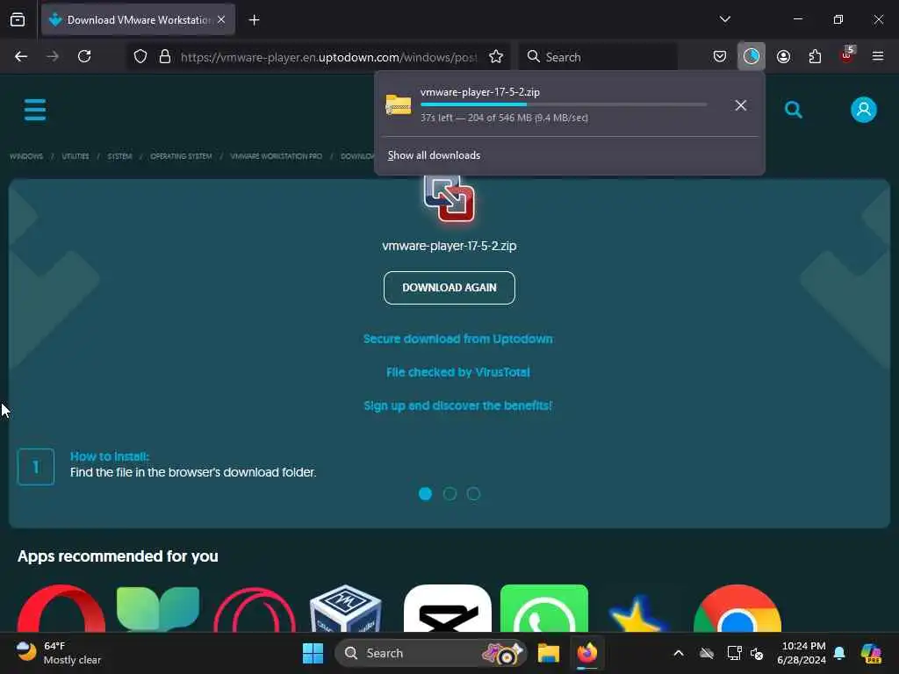Click the zip file icon in downloads panel
This screenshot has width=899, height=674.
coord(399,105)
